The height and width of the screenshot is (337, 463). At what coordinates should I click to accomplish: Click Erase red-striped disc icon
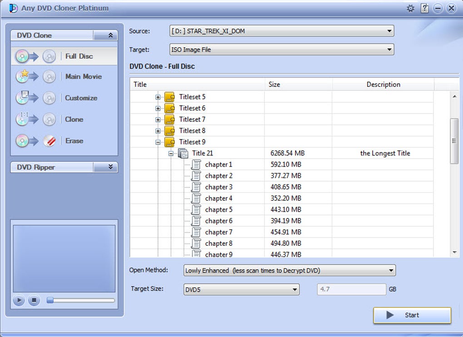49,141
